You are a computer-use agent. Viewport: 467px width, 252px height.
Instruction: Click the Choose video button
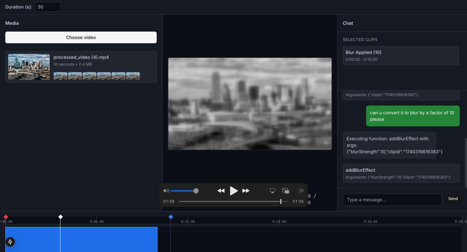[x=81, y=37]
